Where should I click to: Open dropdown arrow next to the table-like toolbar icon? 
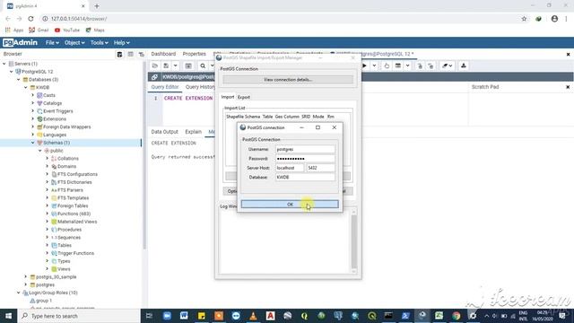pos(407,65)
